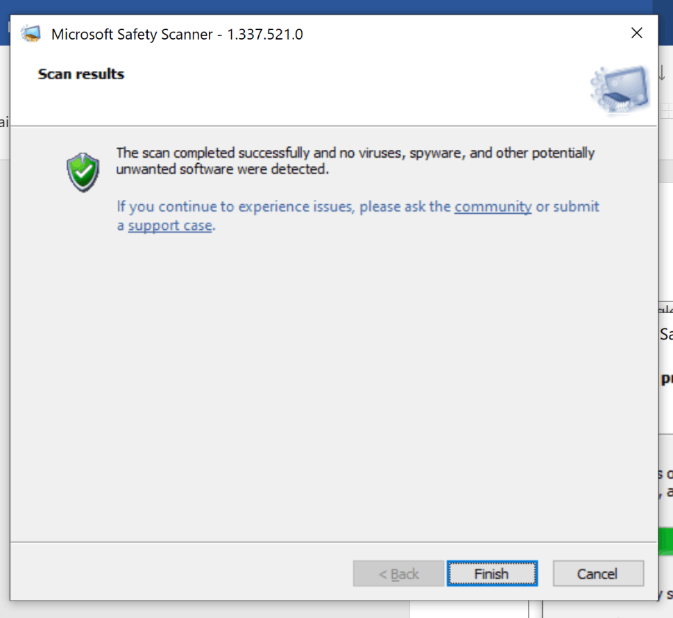Click the Microsoft Safety Scanner title bar icon

[31, 34]
